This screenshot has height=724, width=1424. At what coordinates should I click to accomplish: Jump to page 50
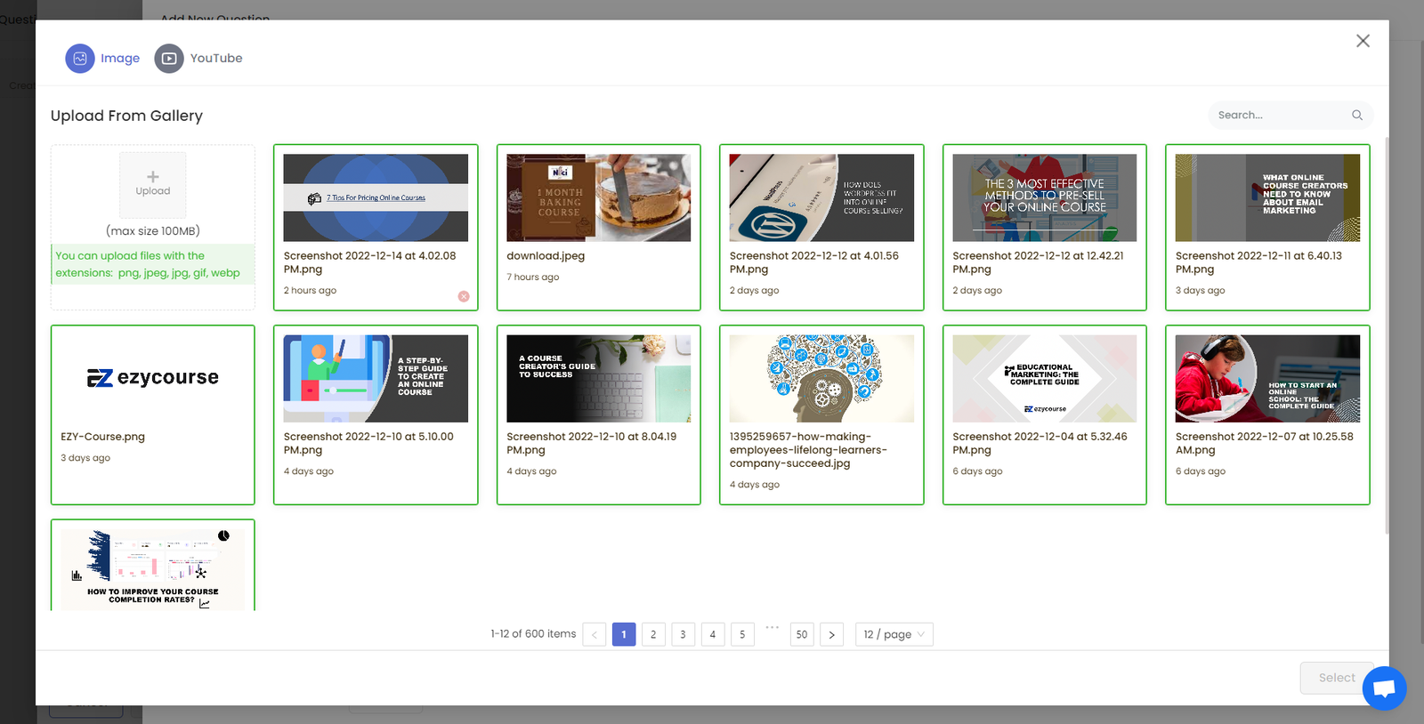[x=802, y=634]
